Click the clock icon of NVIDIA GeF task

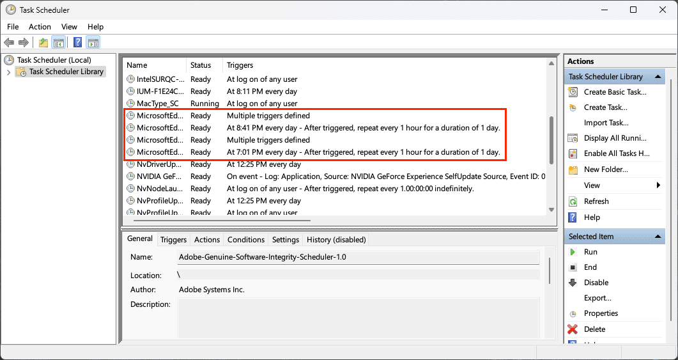click(130, 176)
